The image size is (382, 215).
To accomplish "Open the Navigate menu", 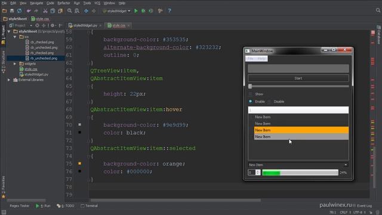I will click(36, 3).
